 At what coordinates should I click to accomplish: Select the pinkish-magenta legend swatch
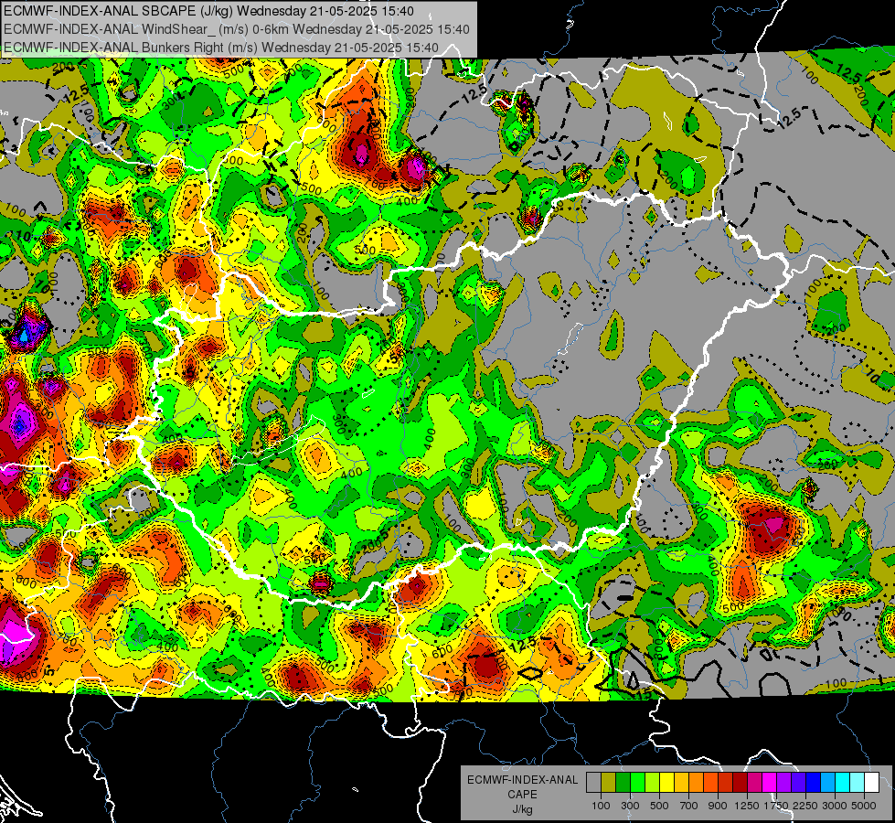pyautogui.click(x=755, y=783)
